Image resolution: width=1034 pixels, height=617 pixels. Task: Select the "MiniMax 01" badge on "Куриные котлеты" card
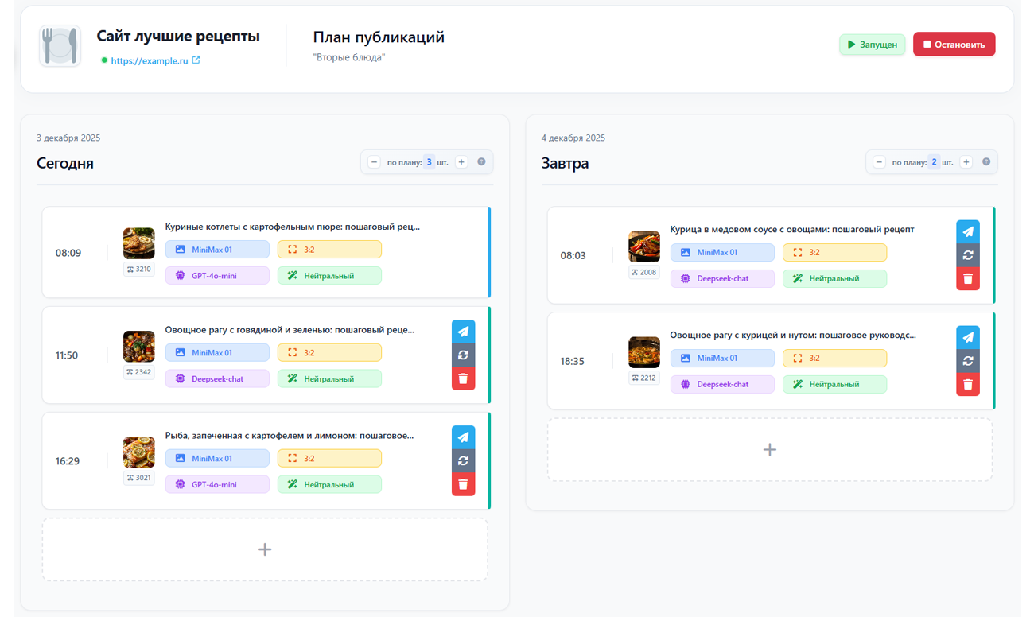(x=217, y=249)
